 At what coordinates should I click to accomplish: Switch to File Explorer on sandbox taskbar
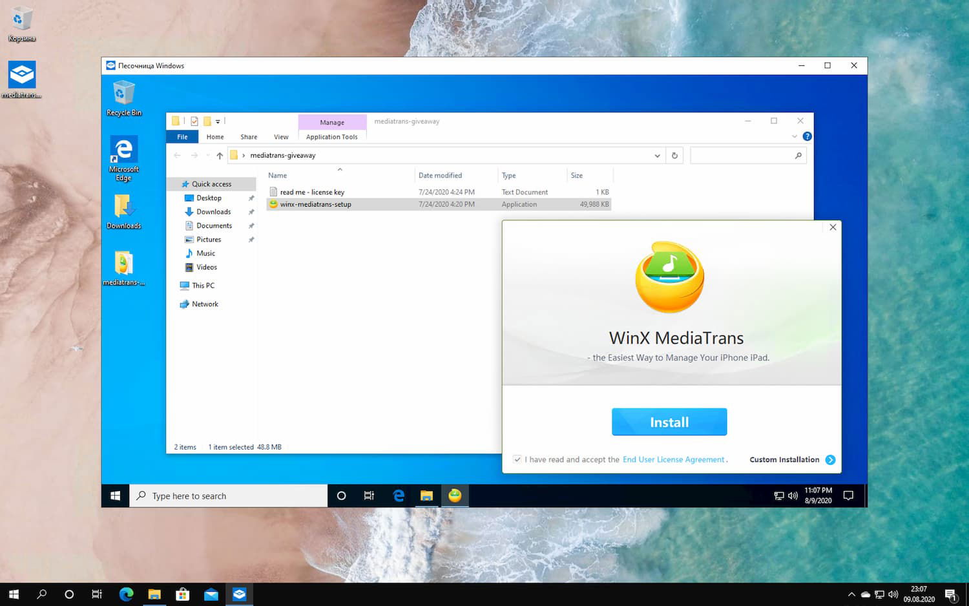[x=426, y=496]
